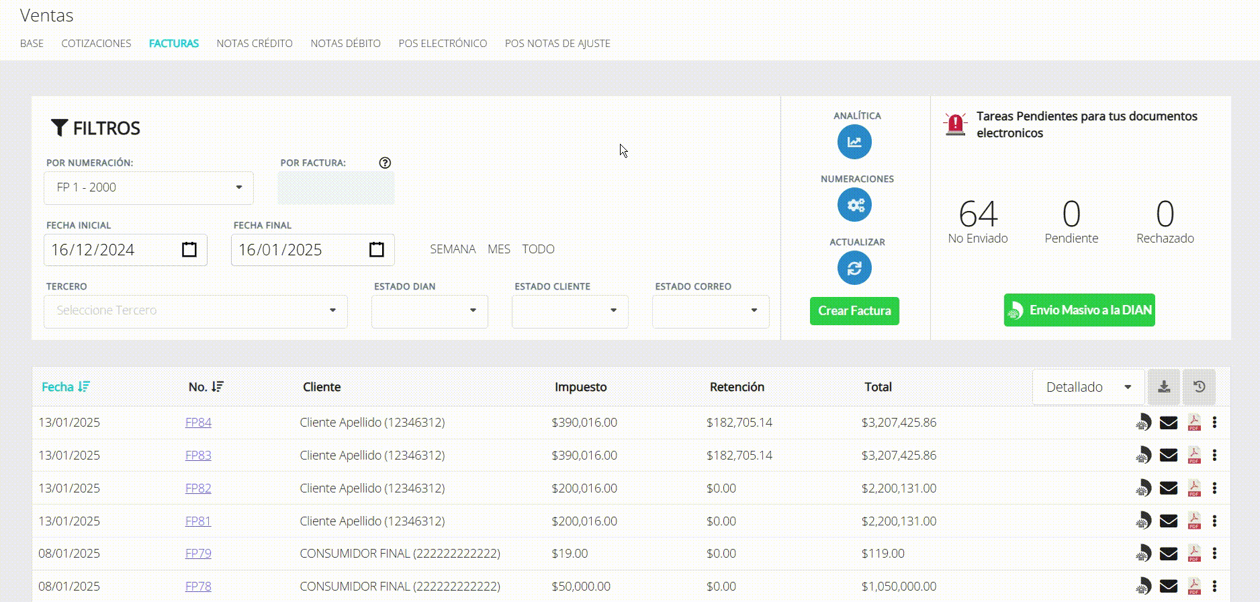The width and height of the screenshot is (1260, 602).
Task: Click the Por Factura input field
Action: point(336,188)
